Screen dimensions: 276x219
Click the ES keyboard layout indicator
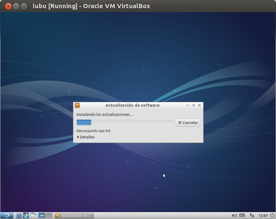pyautogui.click(x=242, y=216)
